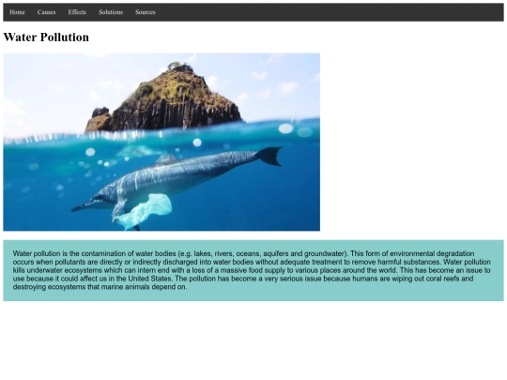Image resolution: width=507 pixels, height=380 pixels.
Task: Open the Effects navigation item
Action: [x=77, y=12]
